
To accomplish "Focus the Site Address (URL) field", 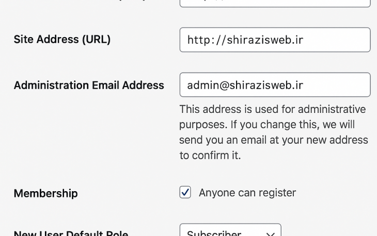I will 275,40.
